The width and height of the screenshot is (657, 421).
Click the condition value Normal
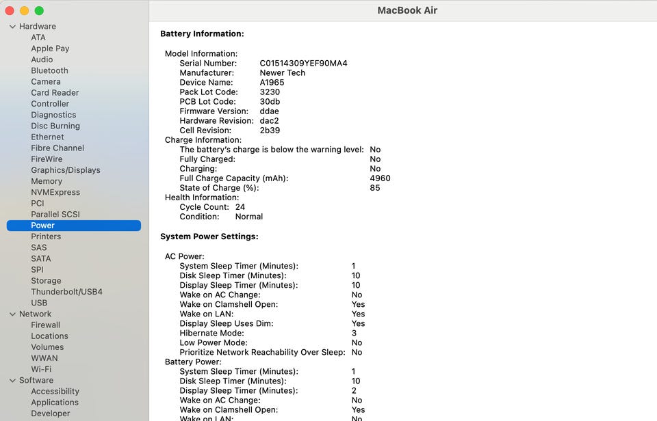[249, 217]
